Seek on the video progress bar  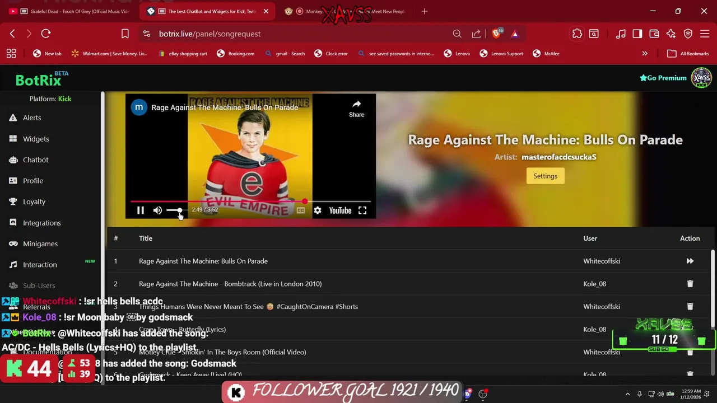(x=250, y=201)
